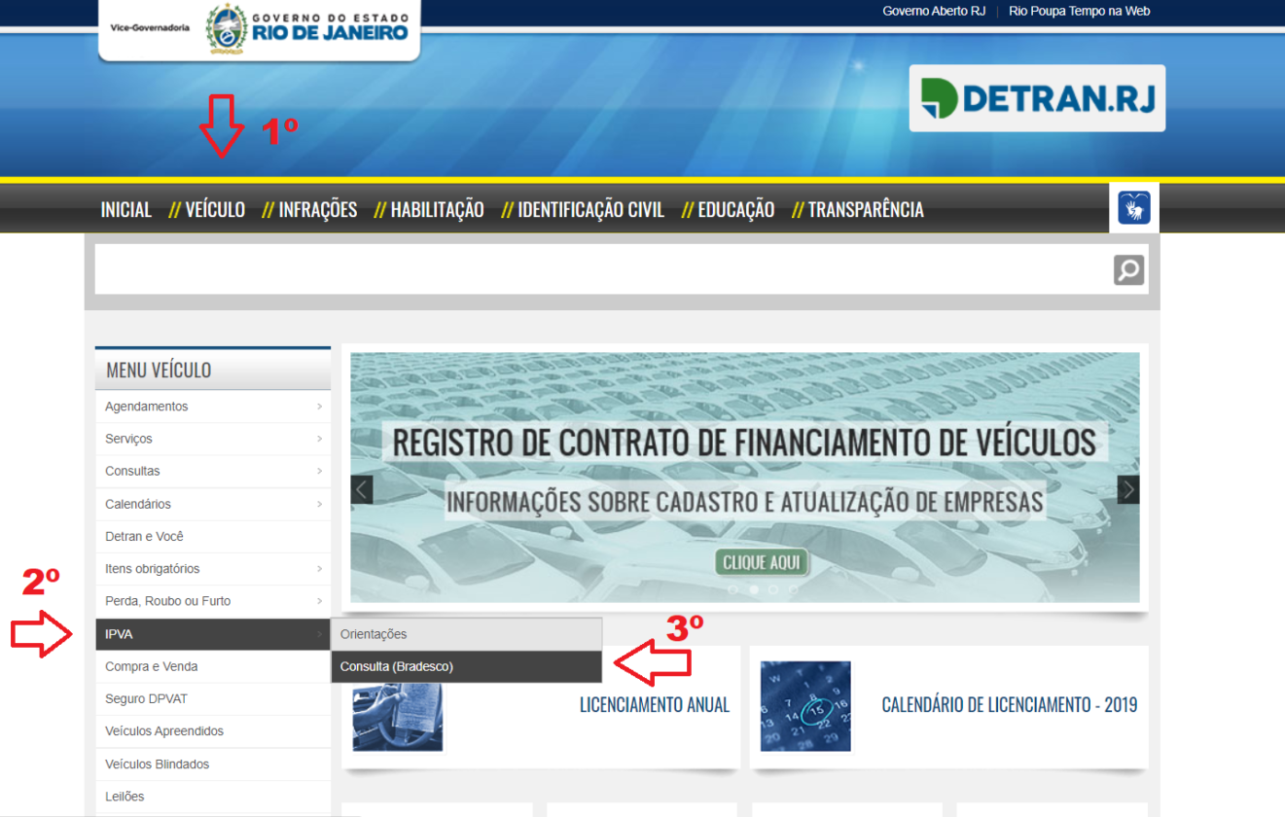Open the VEÍCULO navigation menu

pyautogui.click(x=215, y=209)
